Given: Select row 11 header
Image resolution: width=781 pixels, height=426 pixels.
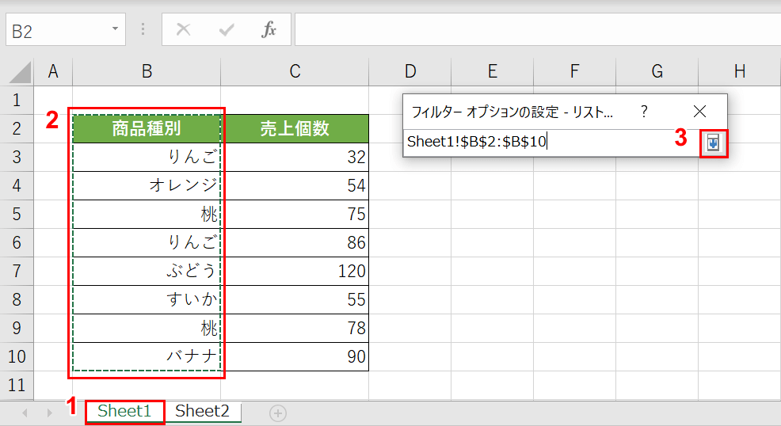Looking at the screenshot, I should 17,385.
